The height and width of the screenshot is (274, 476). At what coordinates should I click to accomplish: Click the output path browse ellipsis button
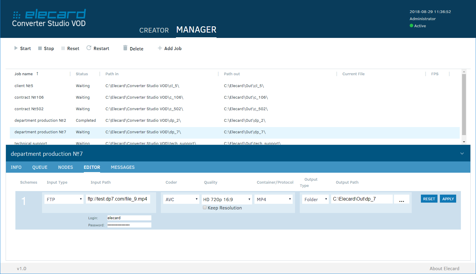(x=401, y=199)
